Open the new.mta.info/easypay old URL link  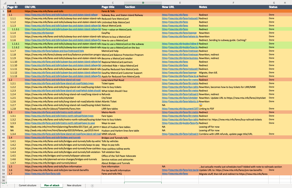39,33
